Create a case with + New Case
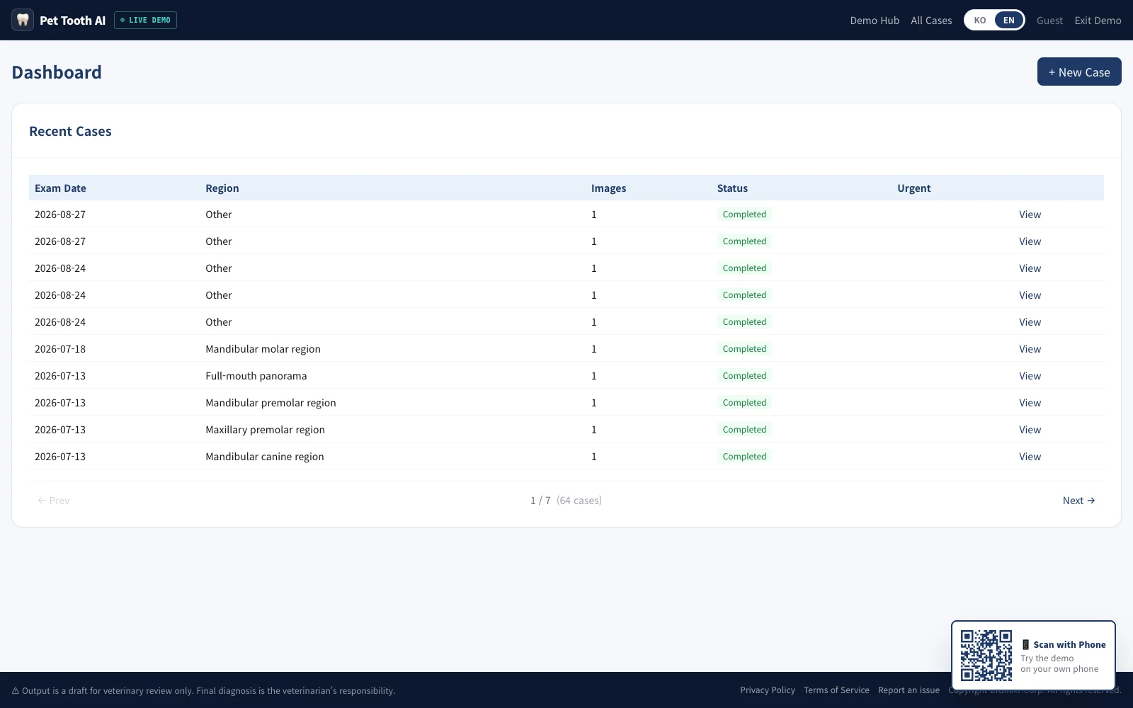The height and width of the screenshot is (708, 1133). (x=1079, y=72)
